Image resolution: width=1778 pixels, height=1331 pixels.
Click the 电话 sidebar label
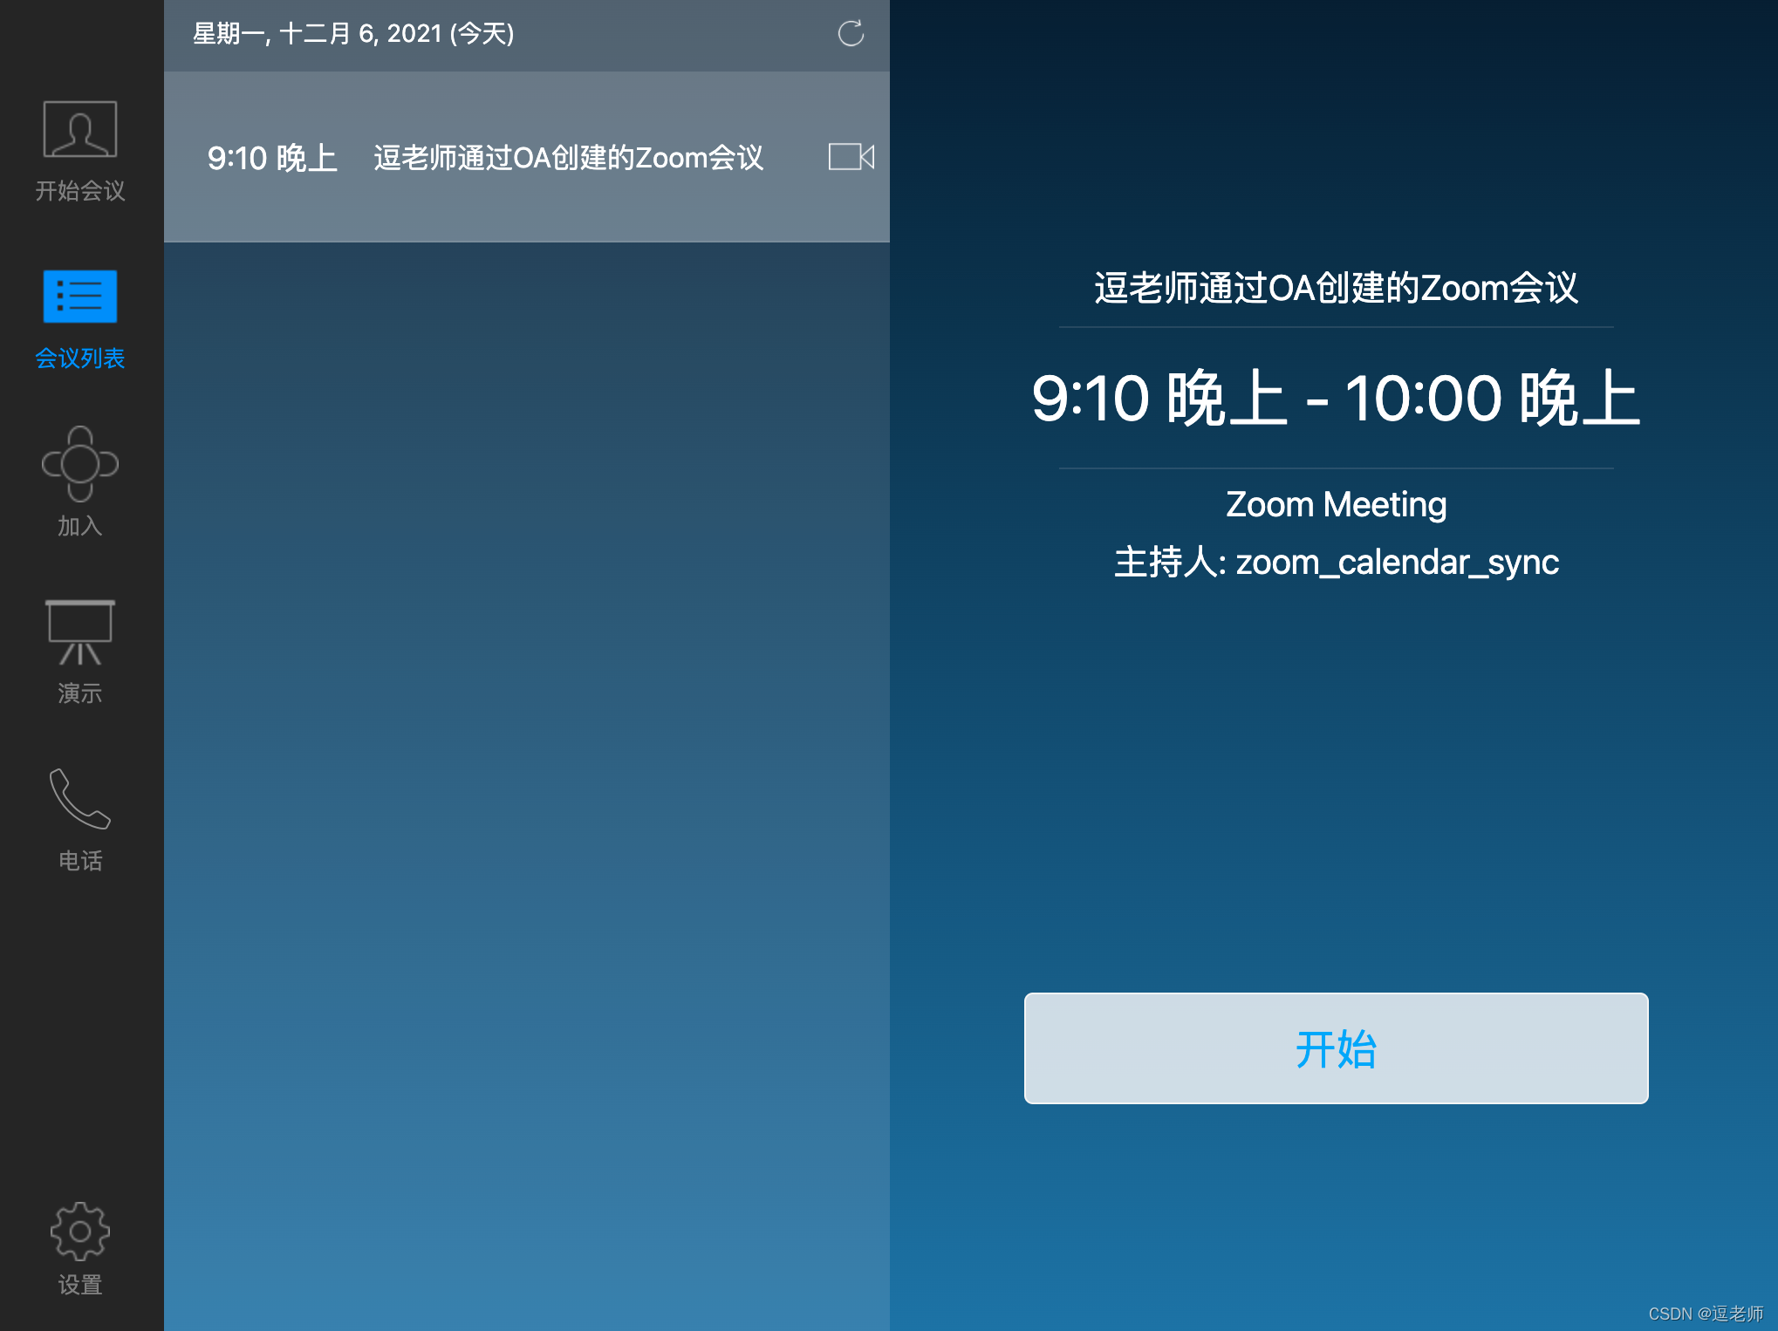(x=80, y=861)
